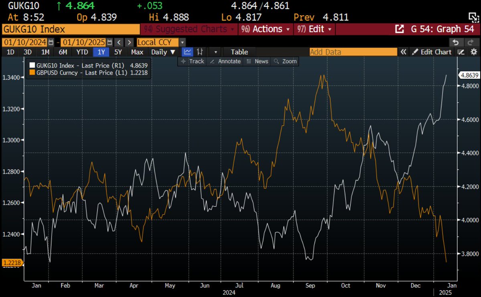
Task: Set range to Max
Action: click(x=137, y=52)
